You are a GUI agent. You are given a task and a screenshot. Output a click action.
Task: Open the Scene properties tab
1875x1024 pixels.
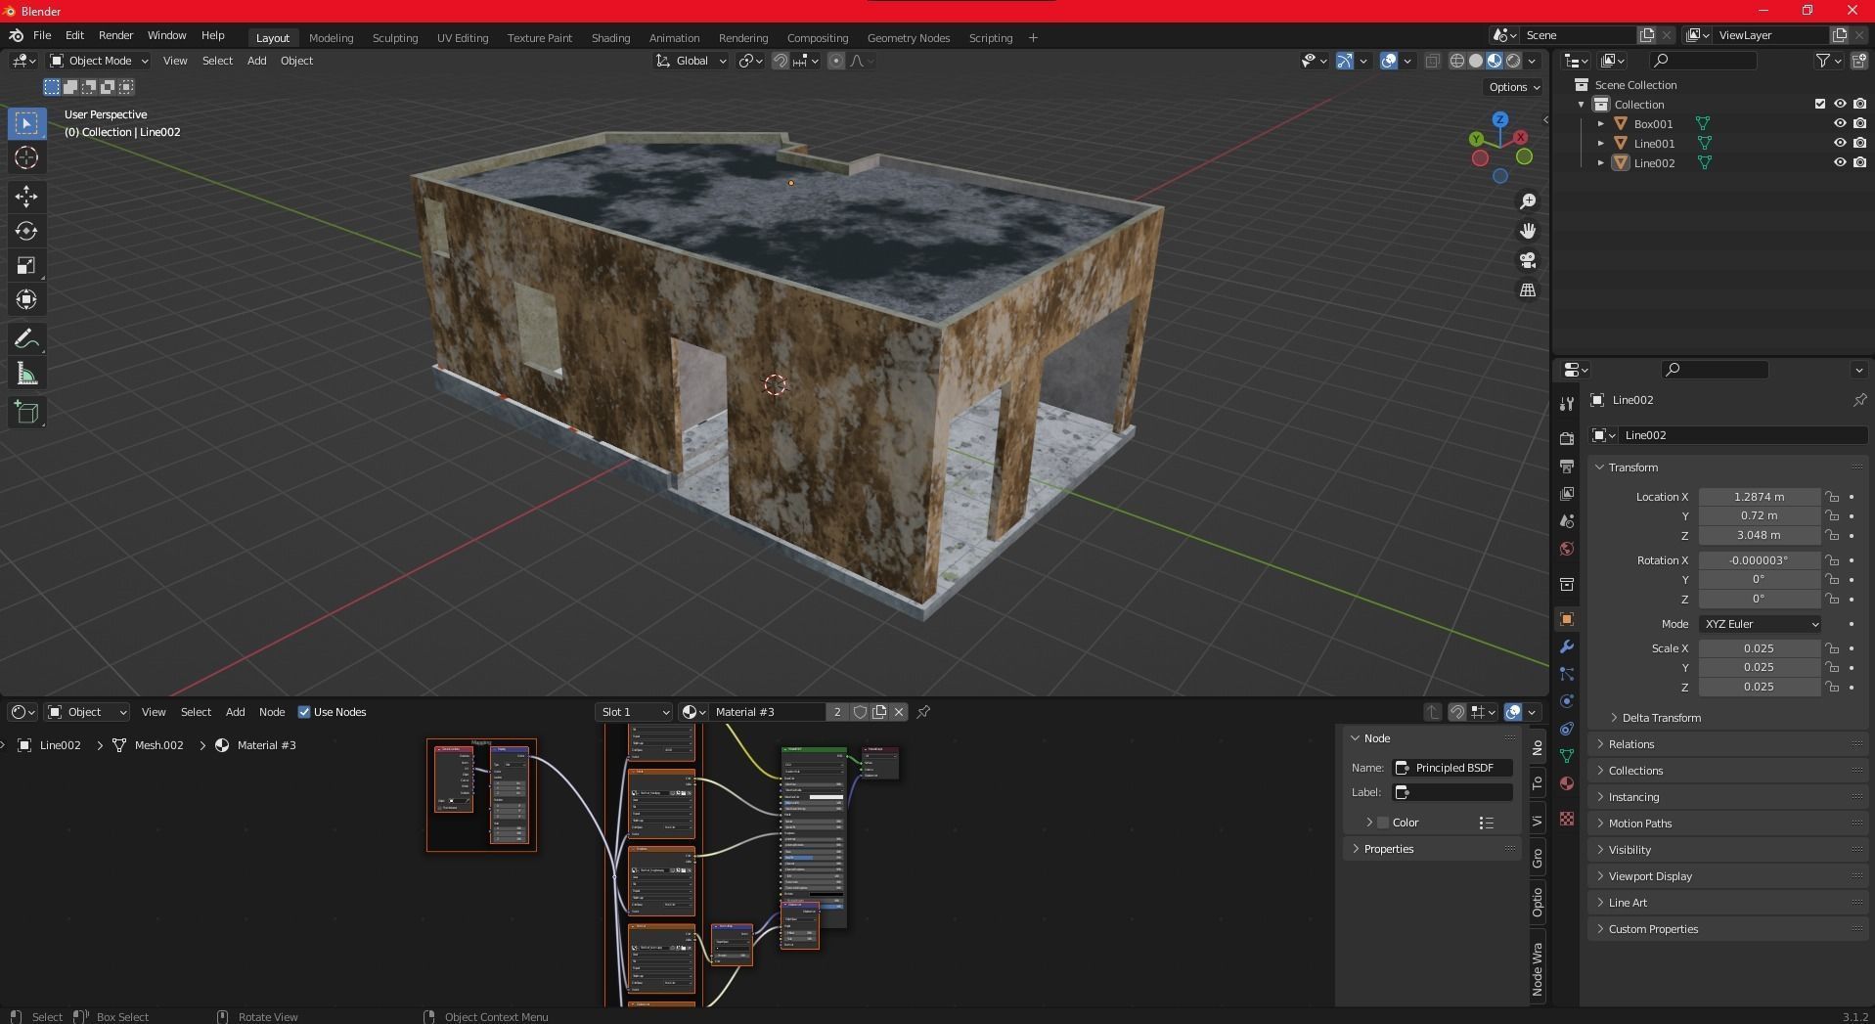pyautogui.click(x=1567, y=520)
